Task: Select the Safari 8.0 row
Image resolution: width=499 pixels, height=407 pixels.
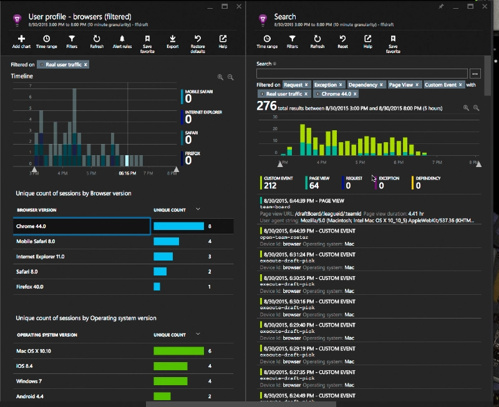Action: [x=123, y=272]
